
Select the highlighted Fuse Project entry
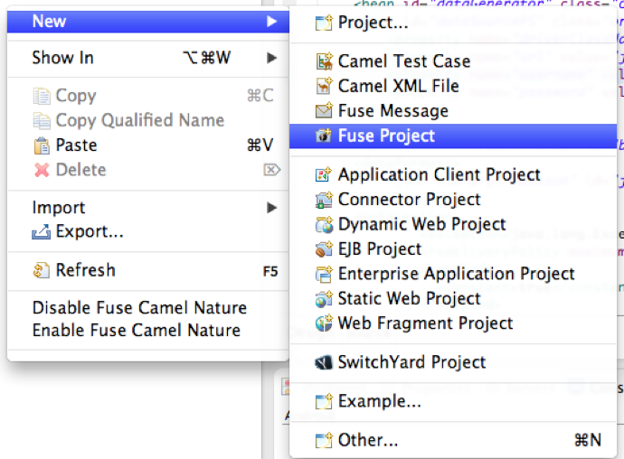(x=453, y=136)
